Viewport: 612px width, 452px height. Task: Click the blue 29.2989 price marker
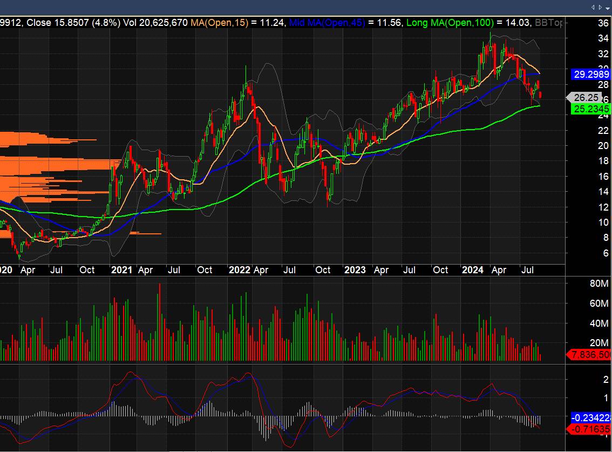590,74
